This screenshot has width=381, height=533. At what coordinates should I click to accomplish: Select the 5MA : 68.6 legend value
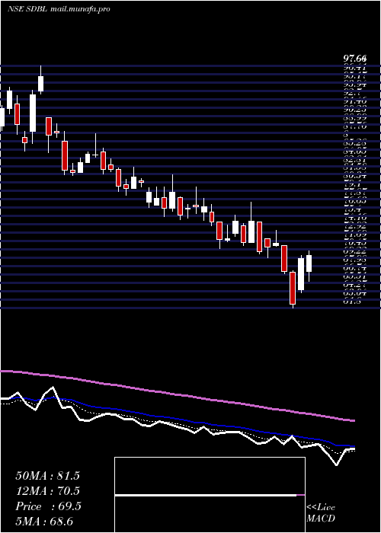[44, 521]
